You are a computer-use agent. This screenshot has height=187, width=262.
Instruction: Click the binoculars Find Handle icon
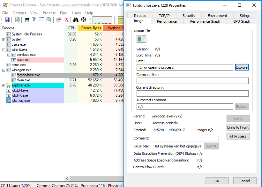click(x=76, y=20)
